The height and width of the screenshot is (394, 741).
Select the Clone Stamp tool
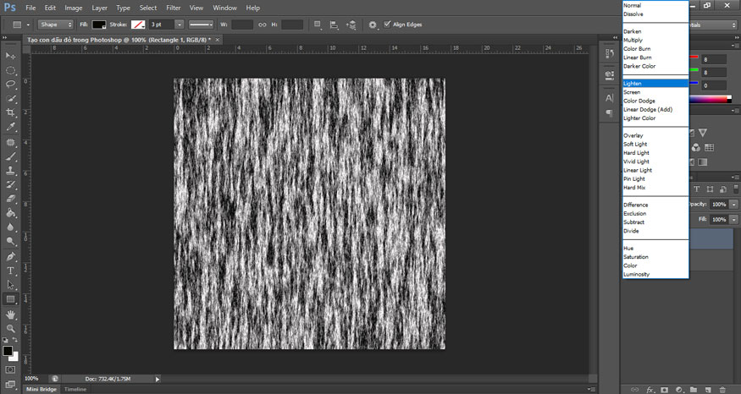[x=10, y=171]
